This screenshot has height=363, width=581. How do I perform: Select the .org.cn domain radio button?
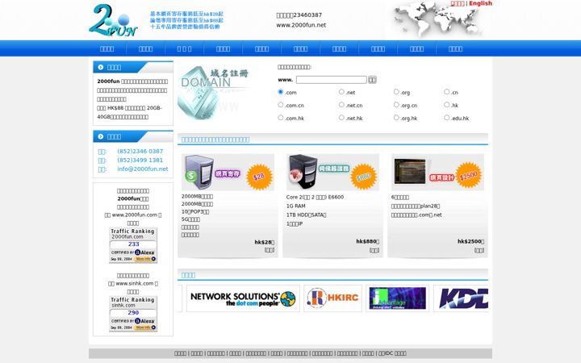[396, 105]
